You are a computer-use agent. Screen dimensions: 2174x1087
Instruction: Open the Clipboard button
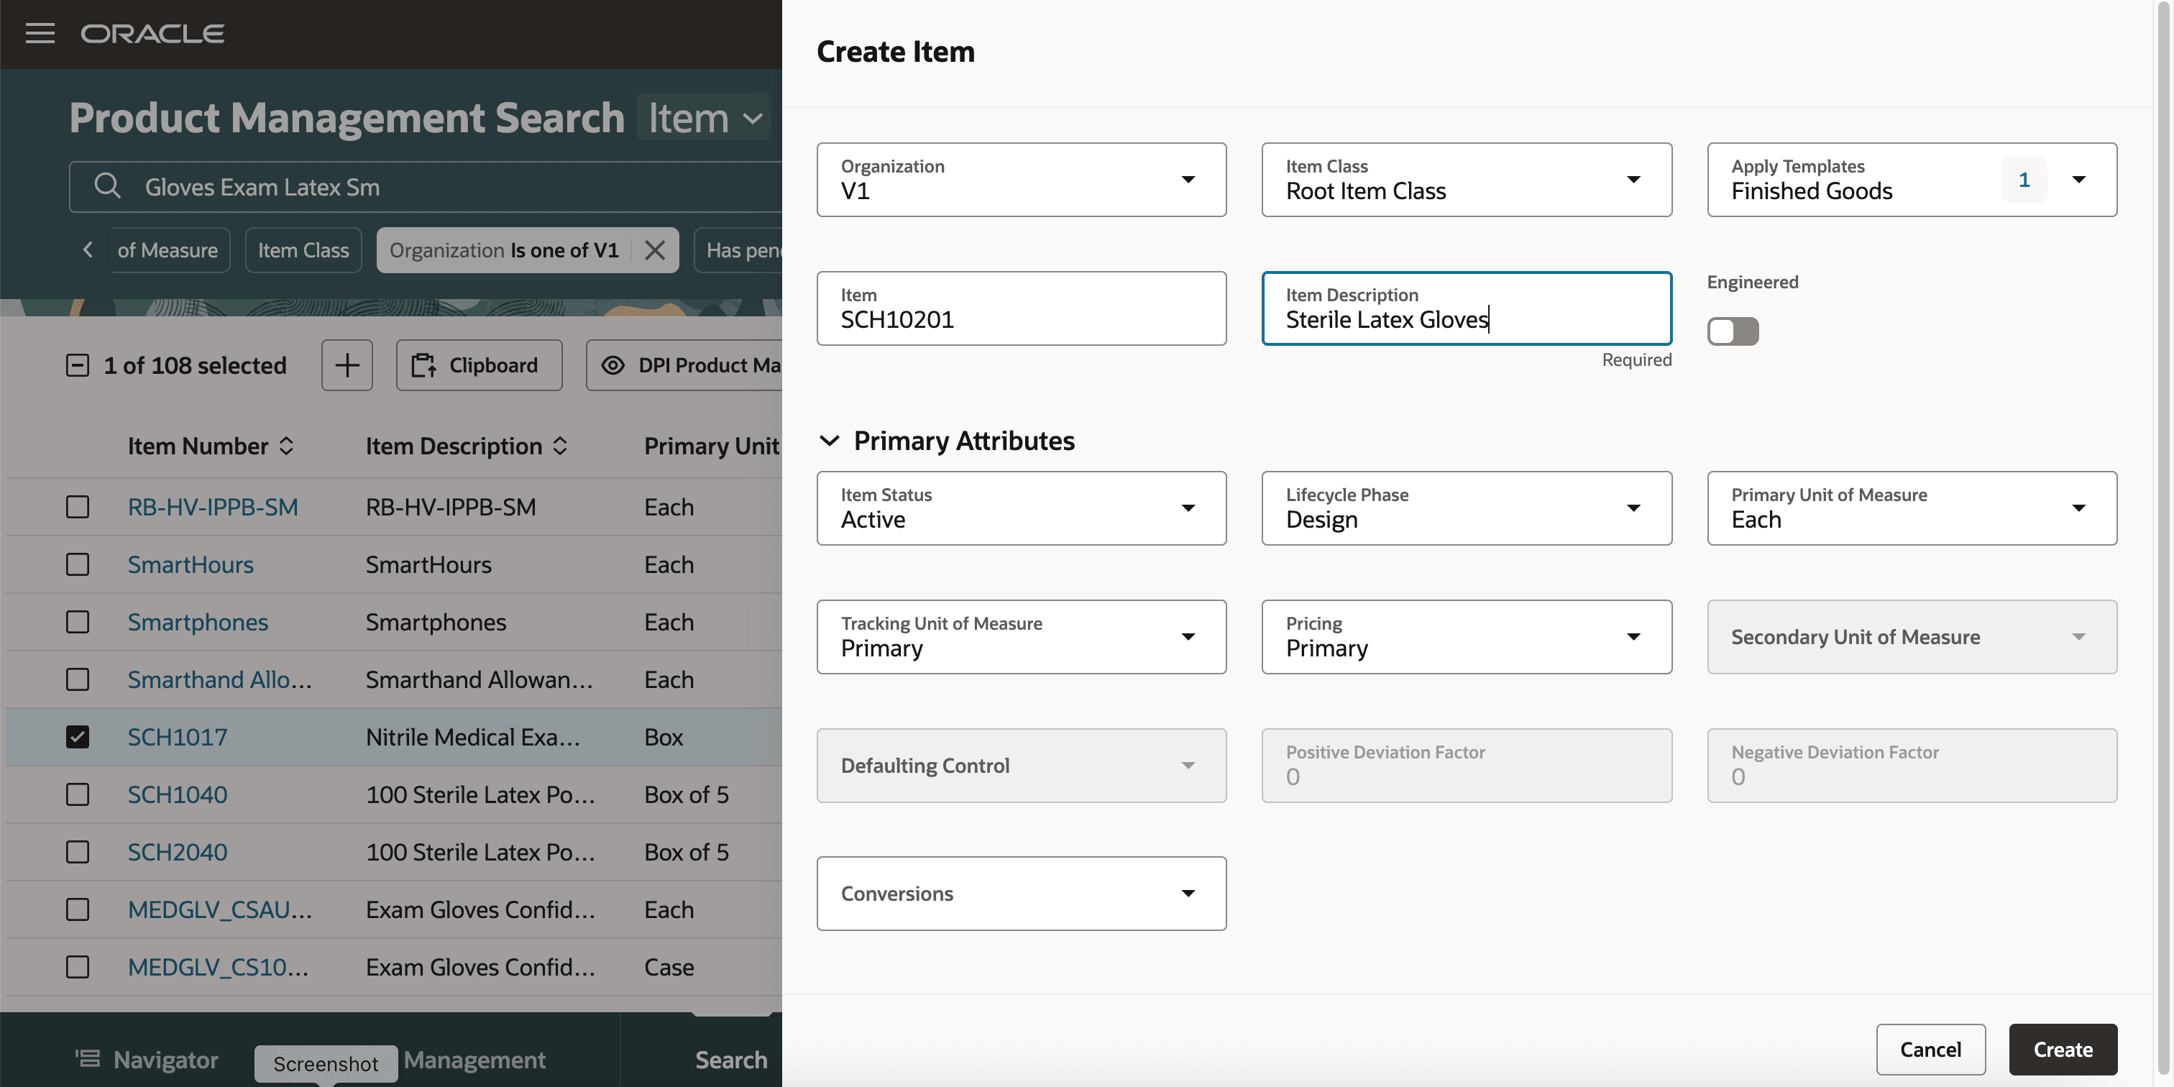point(479,364)
